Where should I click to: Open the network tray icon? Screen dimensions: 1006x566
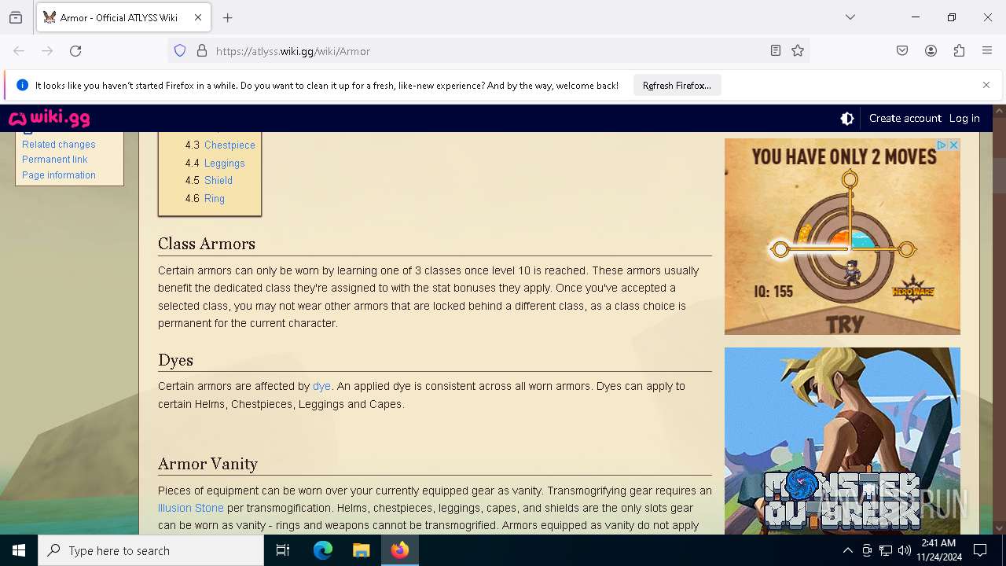tap(886, 550)
